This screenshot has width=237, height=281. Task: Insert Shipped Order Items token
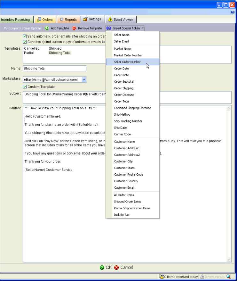[132, 202]
